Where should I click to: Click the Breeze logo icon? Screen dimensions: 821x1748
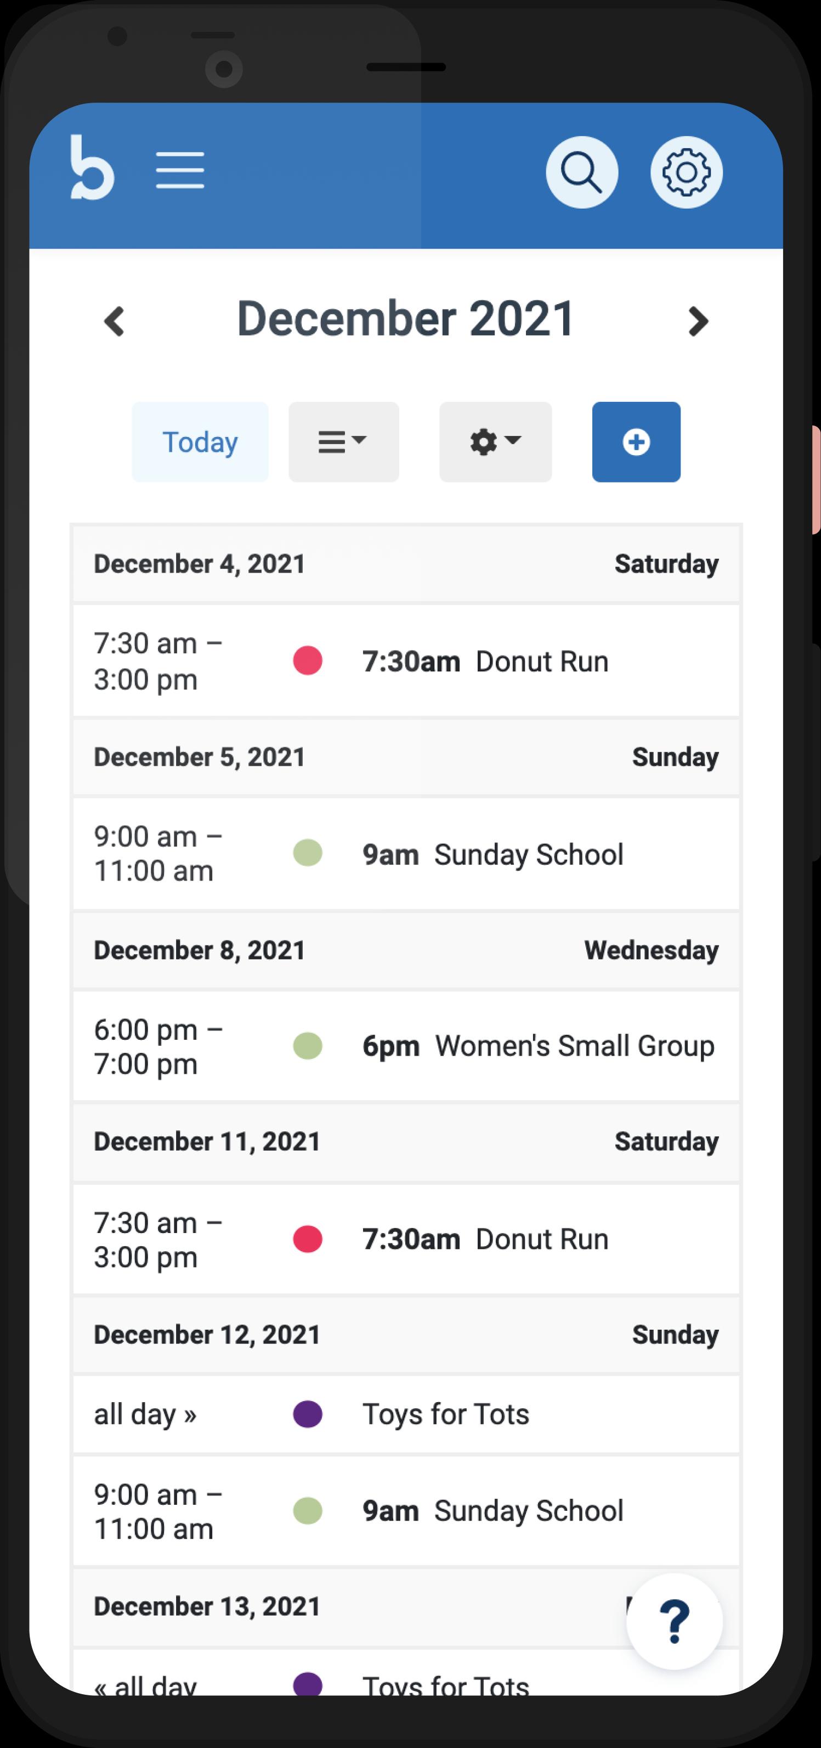(92, 169)
